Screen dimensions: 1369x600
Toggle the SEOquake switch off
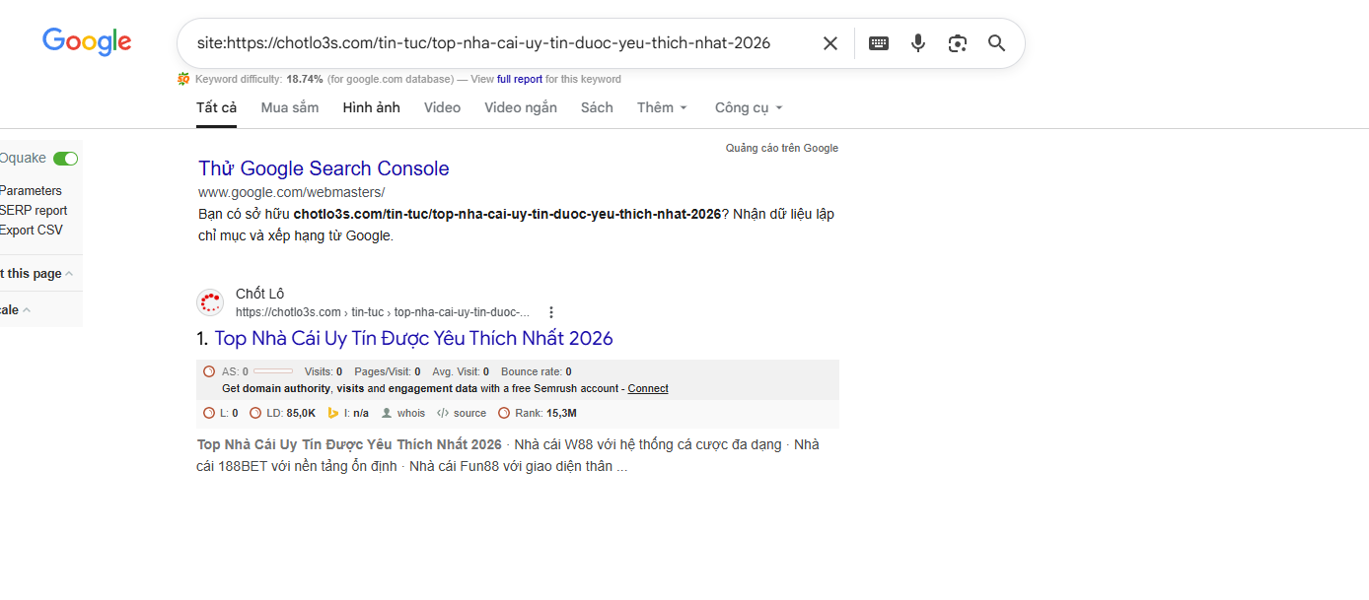tap(66, 159)
